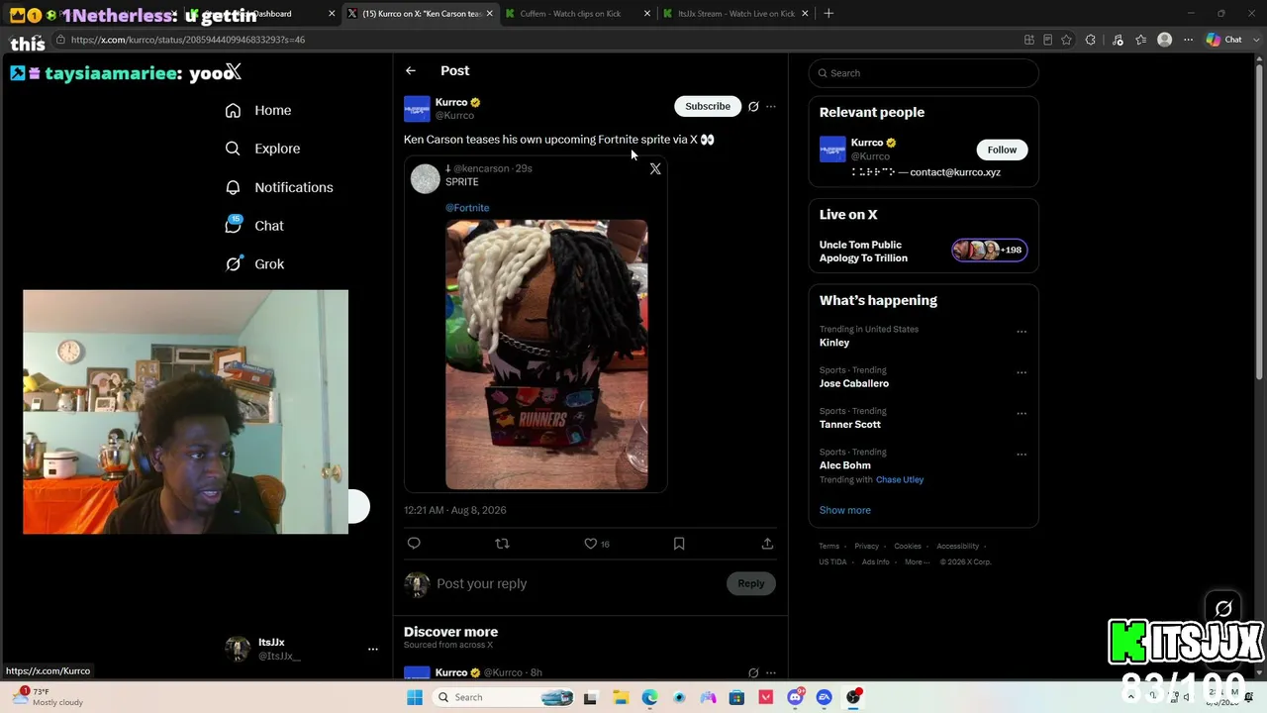Click the 12:21 AM Aug 8 timestamp
The width and height of the screenshot is (1267, 713).
pos(454,510)
